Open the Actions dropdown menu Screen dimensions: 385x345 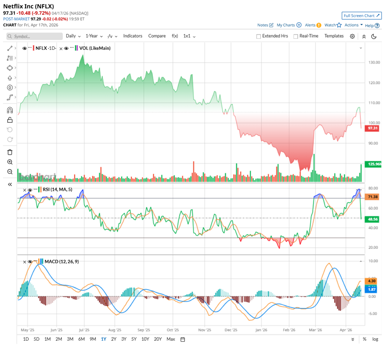353,25
